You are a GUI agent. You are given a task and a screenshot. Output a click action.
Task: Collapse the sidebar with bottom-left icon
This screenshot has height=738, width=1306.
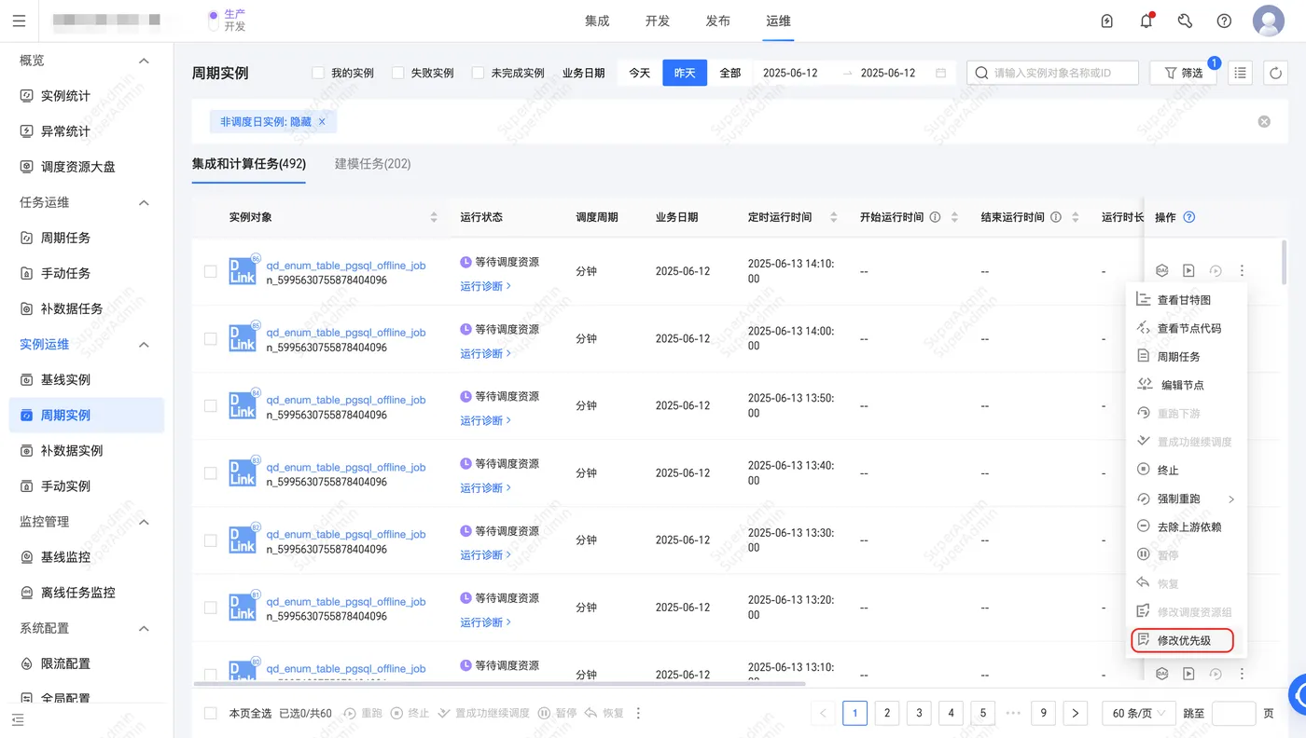(19, 719)
